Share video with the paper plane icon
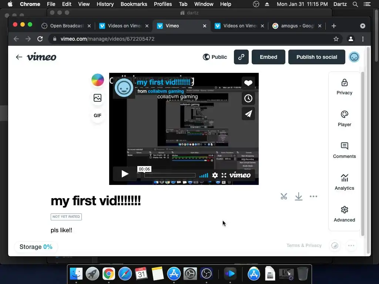 coord(248,114)
